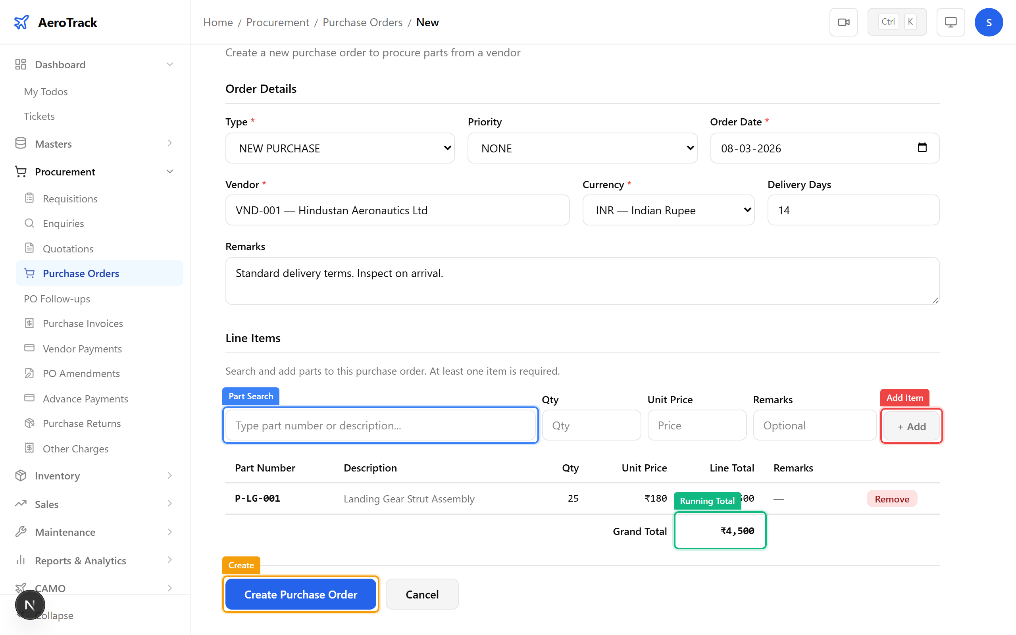This screenshot has width=1016, height=635.
Task: Open the Currency dropdown showing INR
Action: click(x=668, y=210)
